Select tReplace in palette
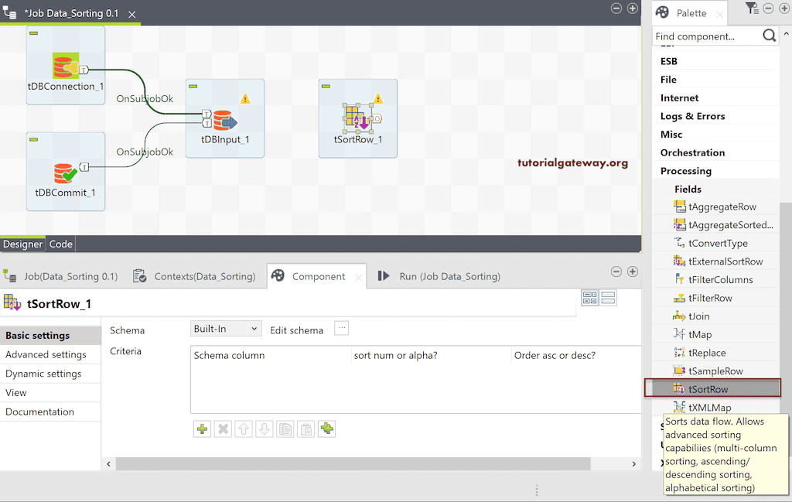 coord(699,353)
